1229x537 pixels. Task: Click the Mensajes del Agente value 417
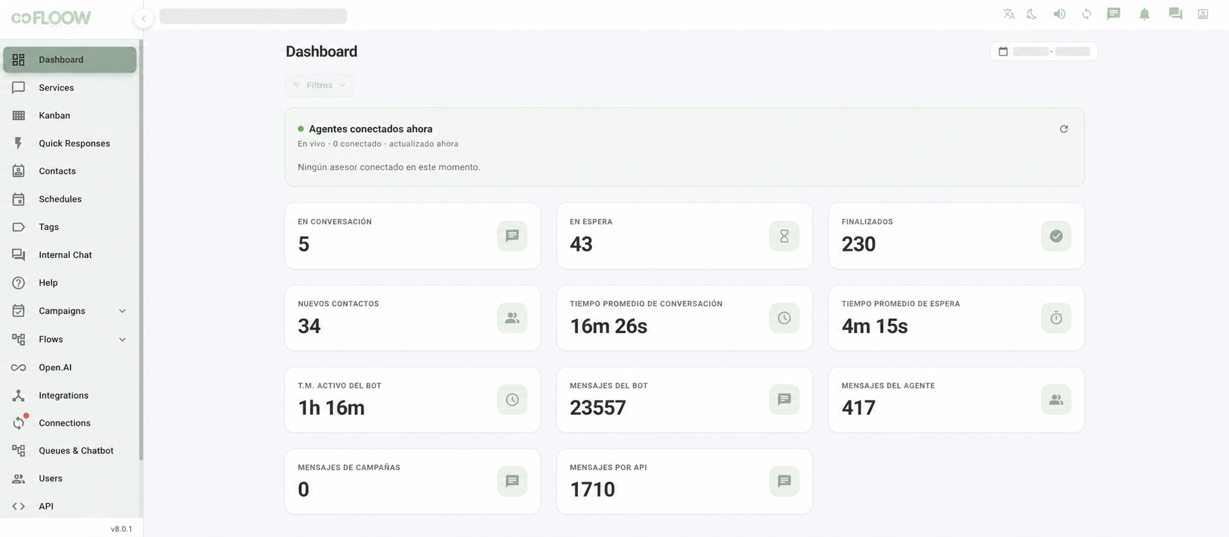[x=858, y=407]
